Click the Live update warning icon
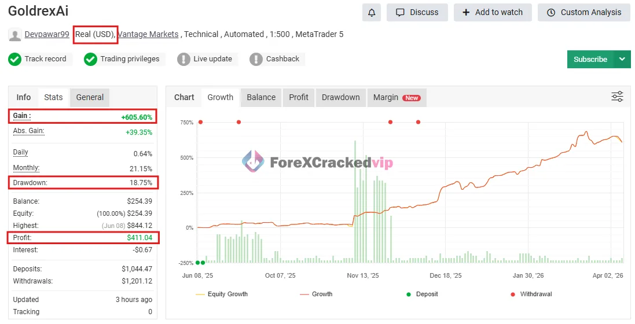The width and height of the screenshot is (635, 324). click(x=183, y=59)
